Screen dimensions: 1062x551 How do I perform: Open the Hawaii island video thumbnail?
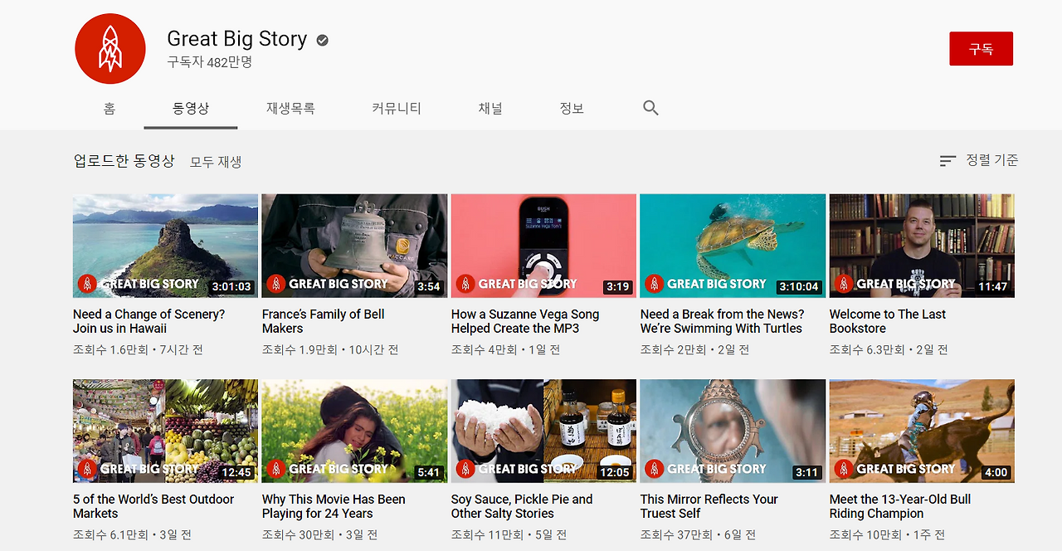pos(165,246)
